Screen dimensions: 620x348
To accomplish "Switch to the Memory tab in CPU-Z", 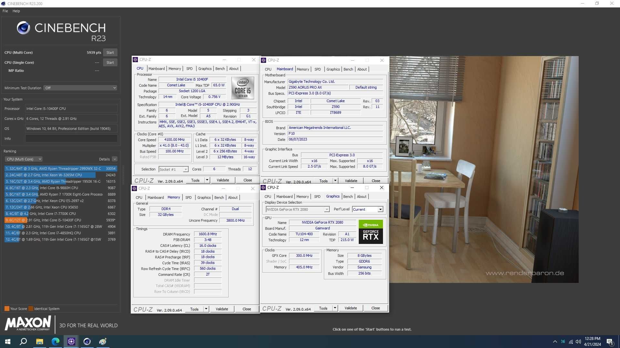I will click(x=173, y=68).
